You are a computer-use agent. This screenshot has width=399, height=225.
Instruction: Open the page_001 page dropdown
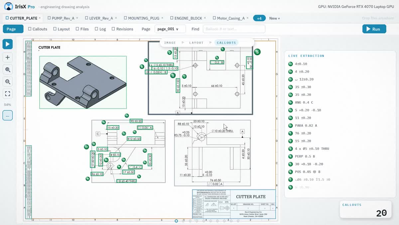click(x=170, y=29)
